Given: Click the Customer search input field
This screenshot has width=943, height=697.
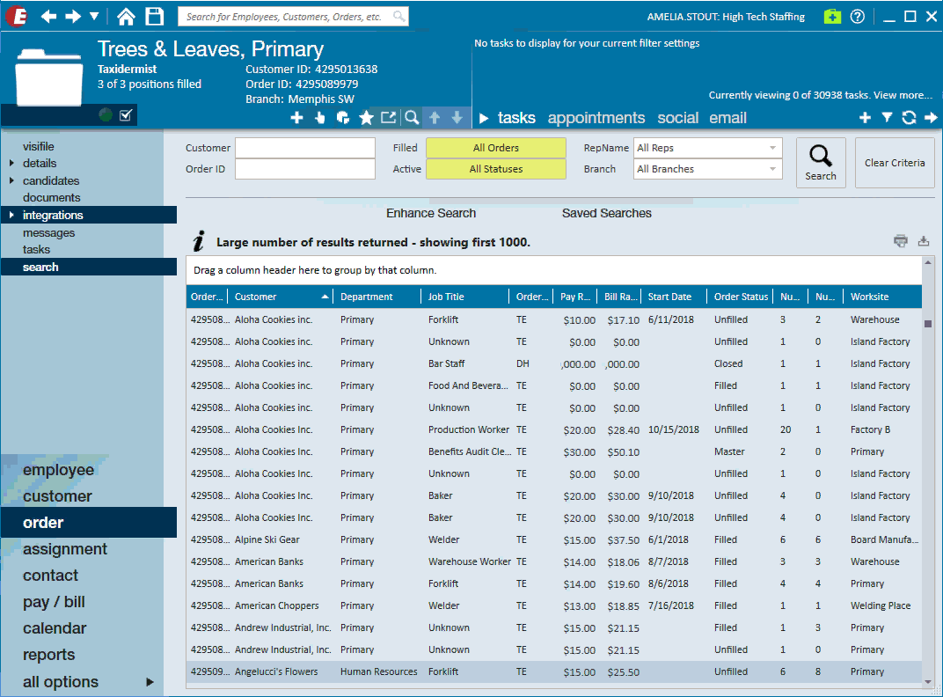Looking at the screenshot, I should click(305, 148).
